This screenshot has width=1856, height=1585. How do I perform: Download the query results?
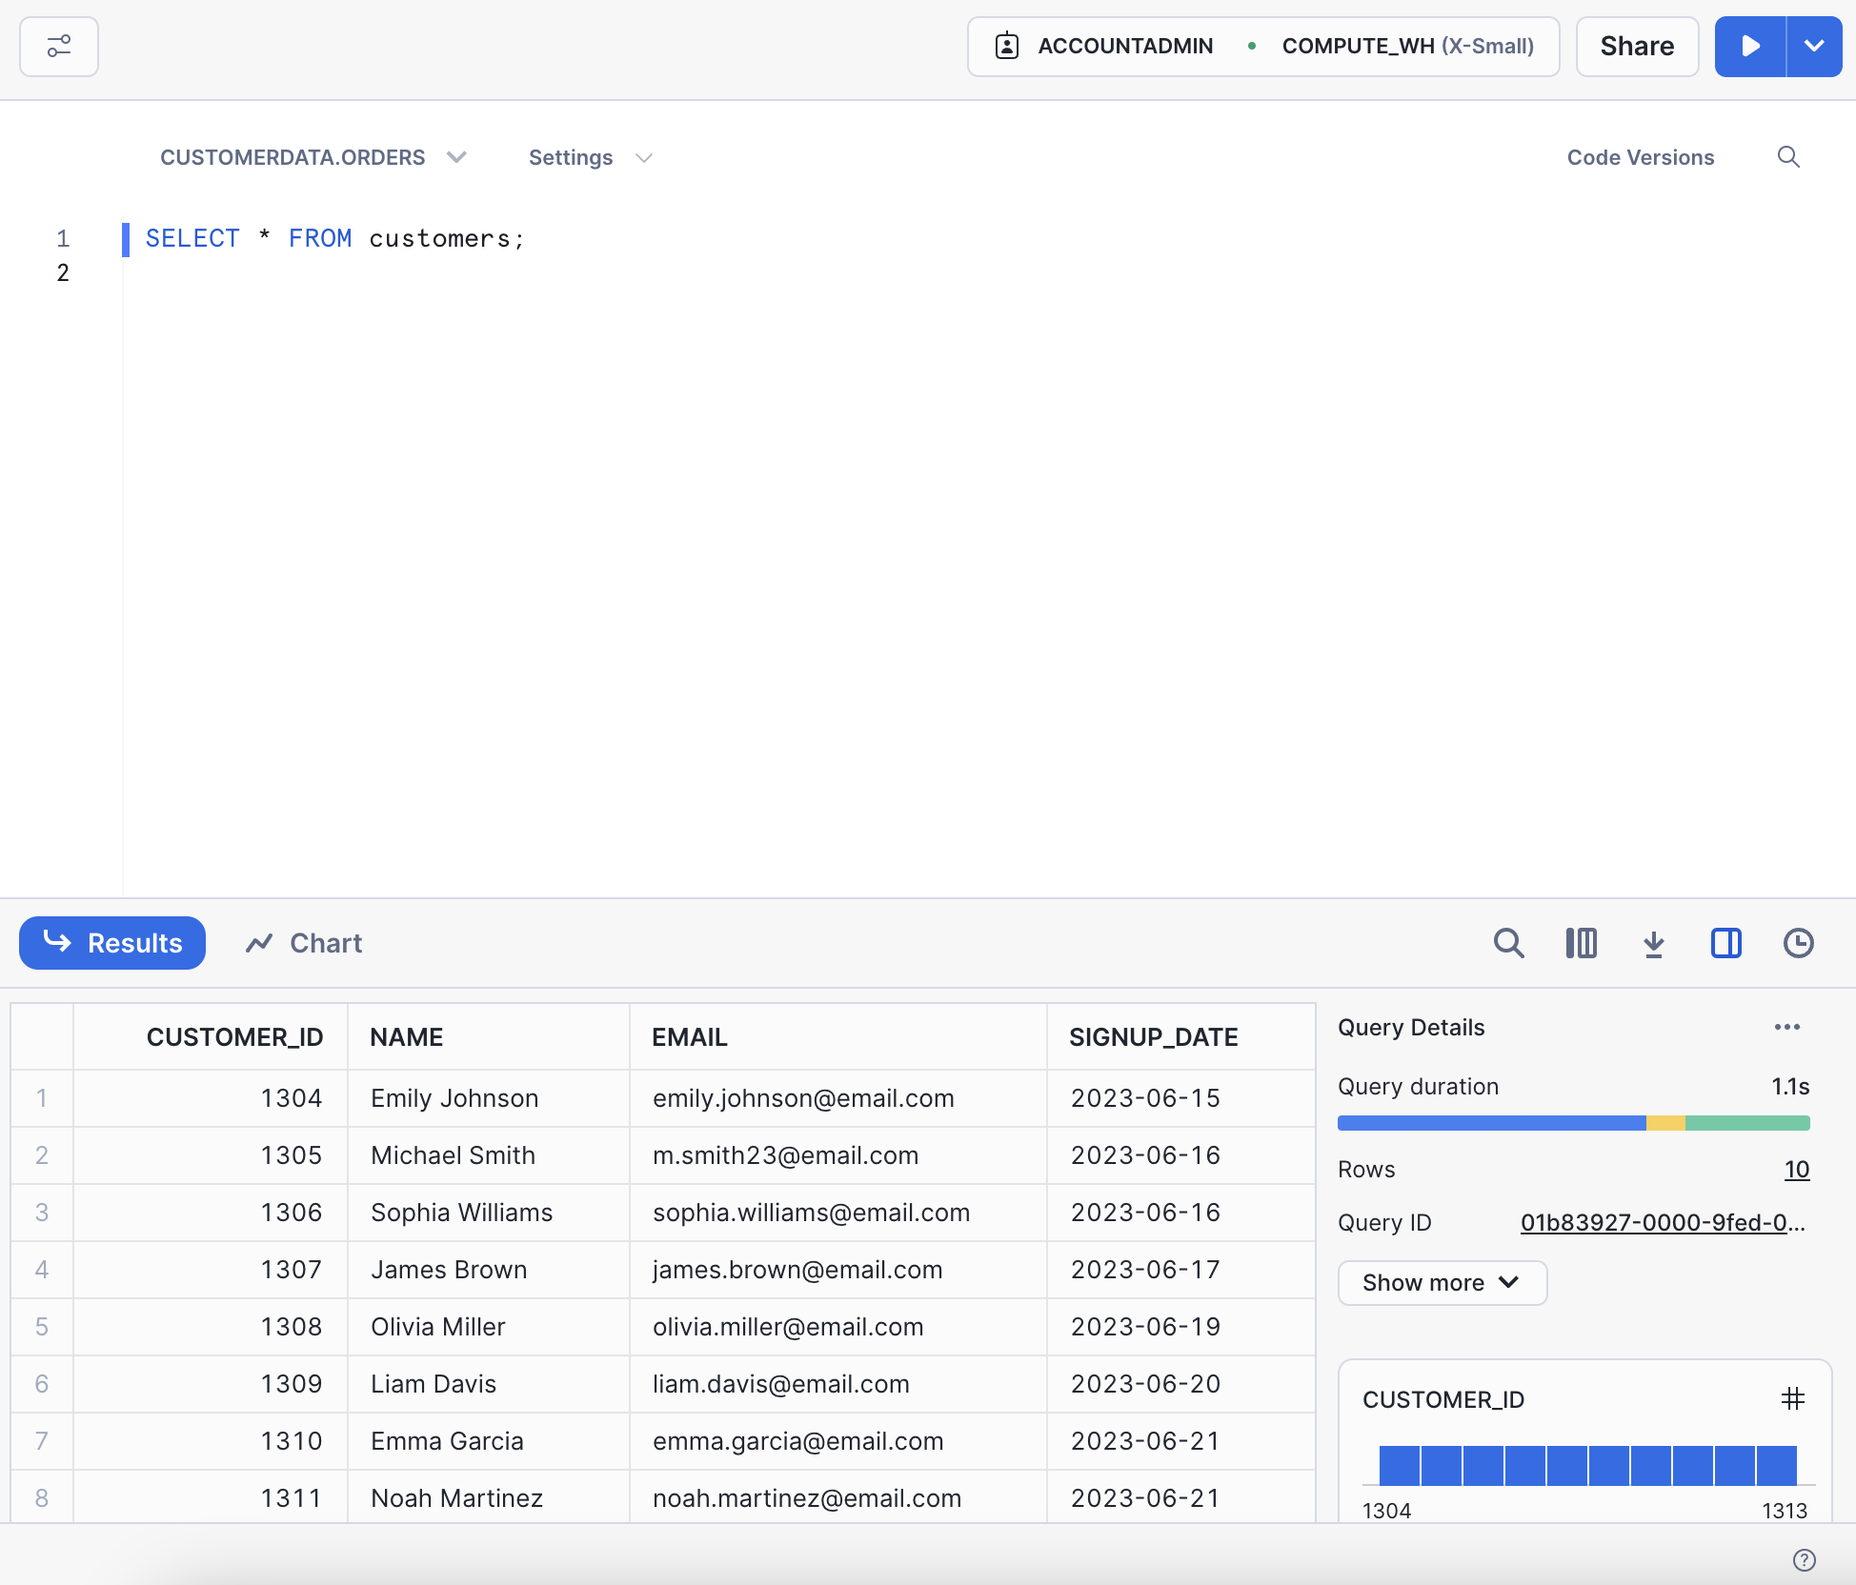pyautogui.click(x=1654, y=943)
